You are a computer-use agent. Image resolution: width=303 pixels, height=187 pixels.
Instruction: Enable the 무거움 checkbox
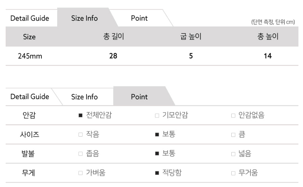[233, 173]
